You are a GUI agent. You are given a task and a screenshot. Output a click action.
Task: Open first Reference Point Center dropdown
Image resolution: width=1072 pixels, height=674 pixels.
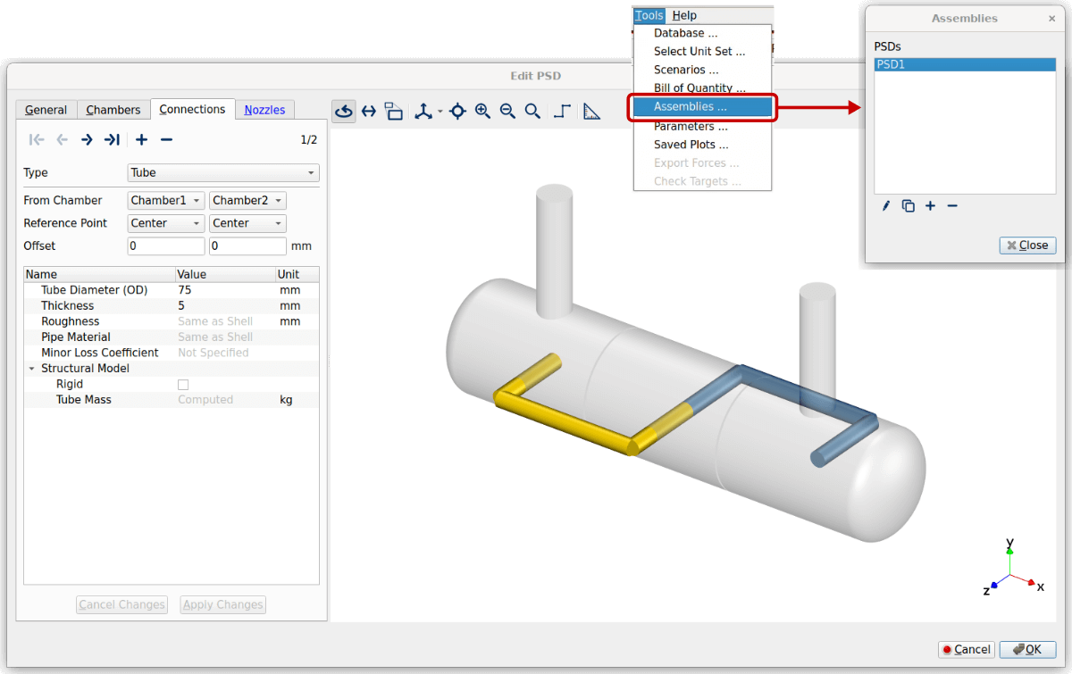(166, 223)
